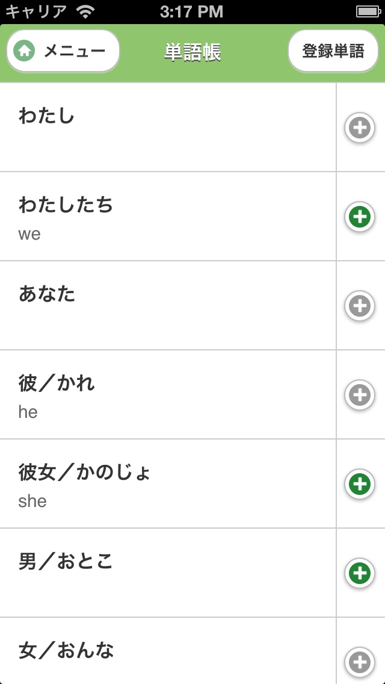Open the メニュー button
Screen dimensions: 385x684
click(x=63, y=51)
